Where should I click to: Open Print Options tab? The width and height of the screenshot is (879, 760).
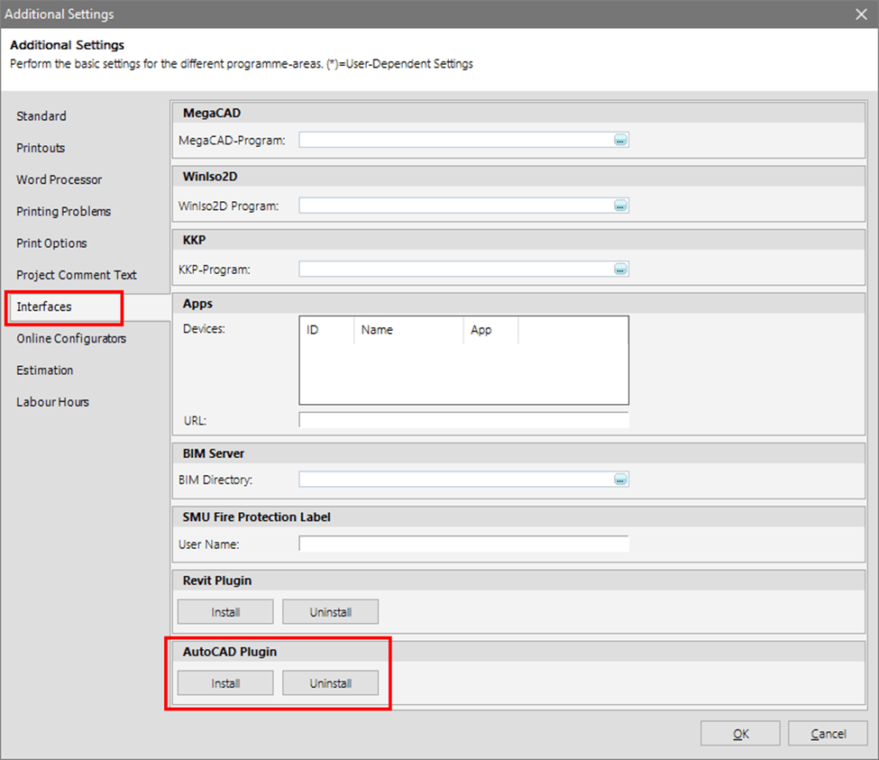(x=51, y=243)
